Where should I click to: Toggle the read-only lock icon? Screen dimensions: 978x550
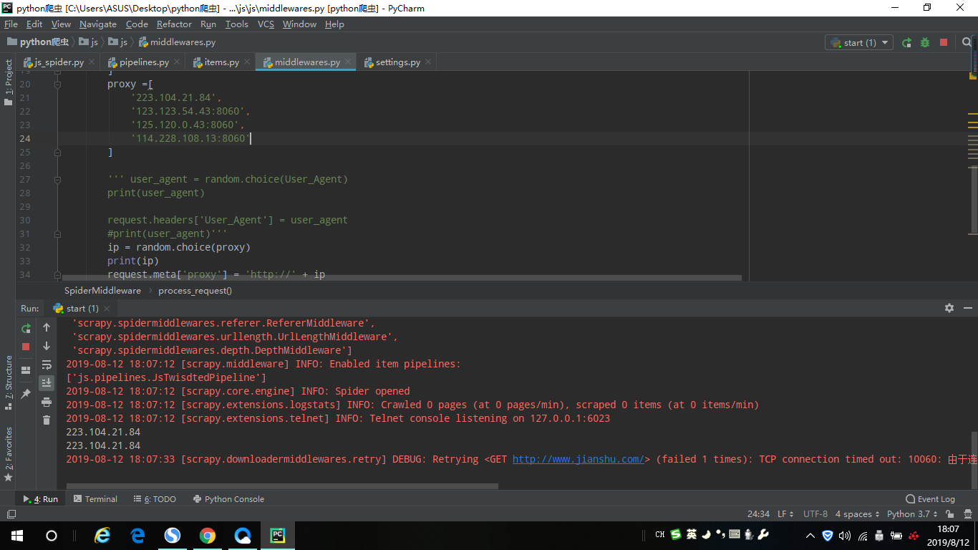click(949, 514)
